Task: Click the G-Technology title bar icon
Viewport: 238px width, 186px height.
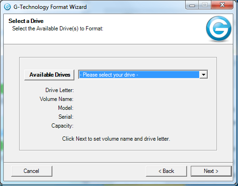Action: (7, 7)
